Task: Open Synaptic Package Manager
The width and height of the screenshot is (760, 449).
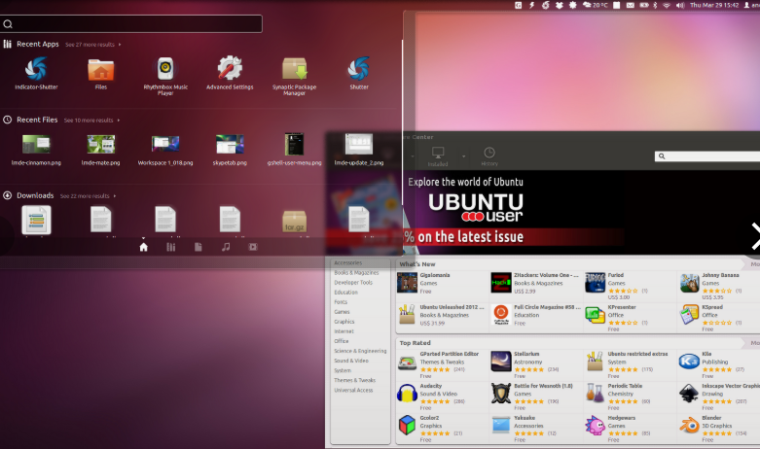Action: click(x=294, y=76)
